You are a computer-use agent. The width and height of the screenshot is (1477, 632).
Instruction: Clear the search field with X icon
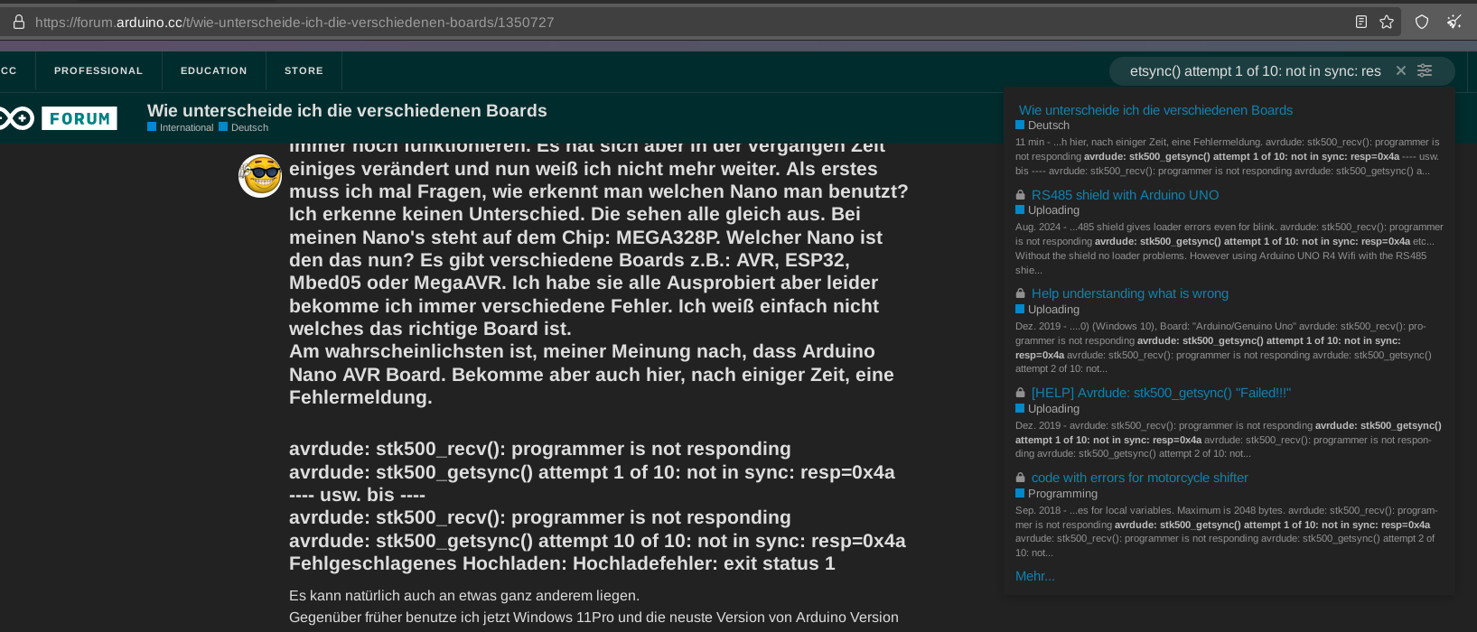[x=1401, y=70]
